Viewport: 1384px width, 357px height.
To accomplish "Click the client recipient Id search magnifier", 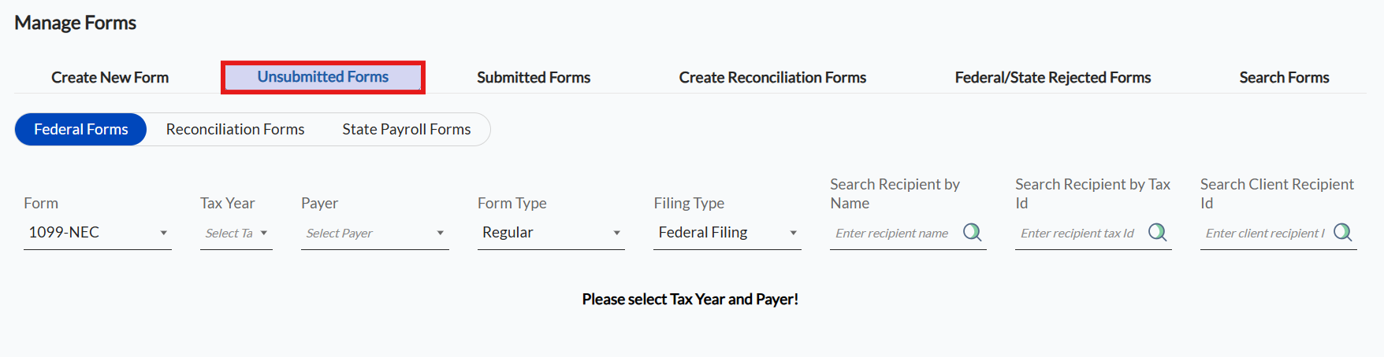I will coord(1342,232).
